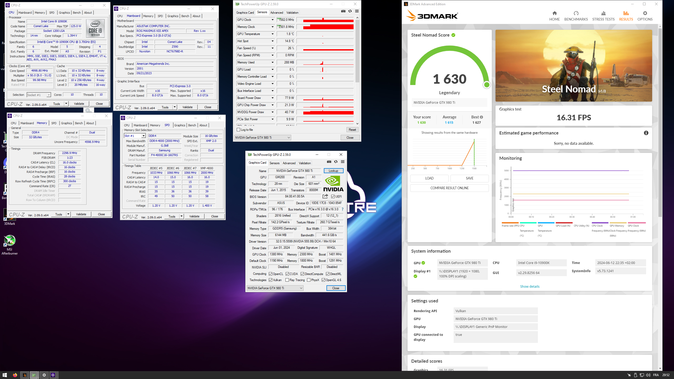Screen dimensions: 674x379
Task: Click the Steel Nomad banner image
Action: tap(574, 66)
